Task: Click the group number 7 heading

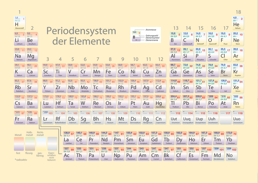Action: coord(98,59)
